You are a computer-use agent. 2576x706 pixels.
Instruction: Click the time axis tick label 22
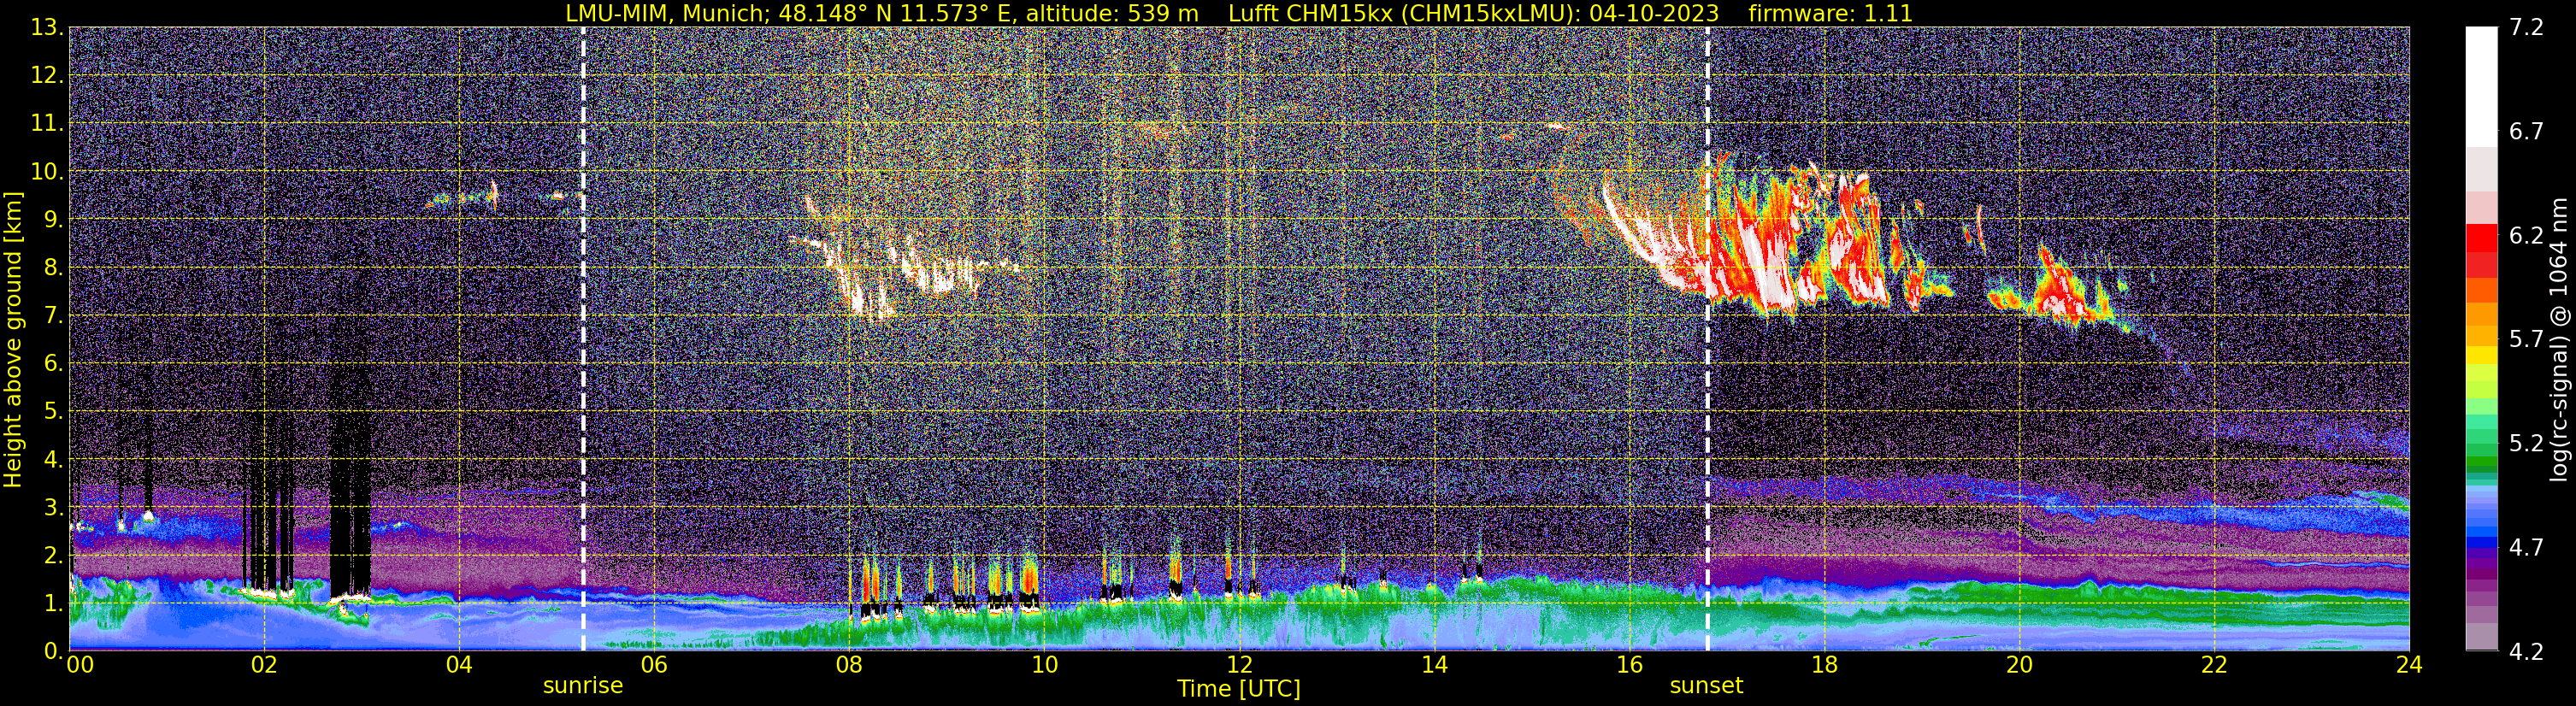pyautogui.click(x=2214, y=666)
